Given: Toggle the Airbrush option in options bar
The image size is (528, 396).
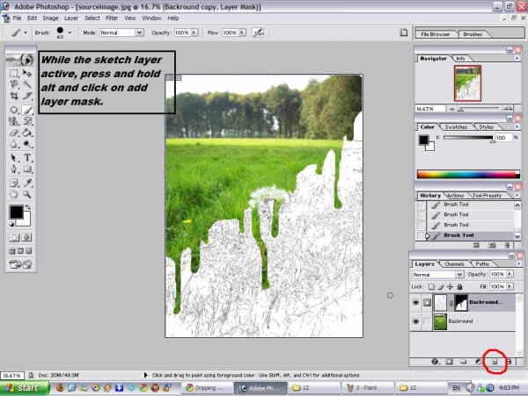Looking at the screenshot, I should [x=258, y=32].
